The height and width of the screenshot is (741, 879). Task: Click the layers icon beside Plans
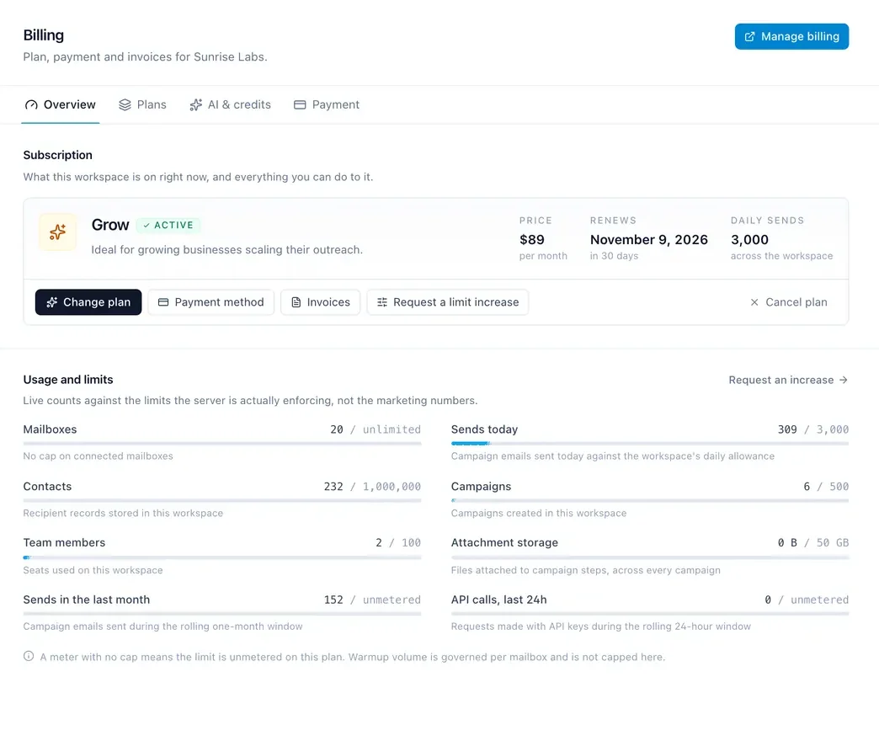coord(125,104)
